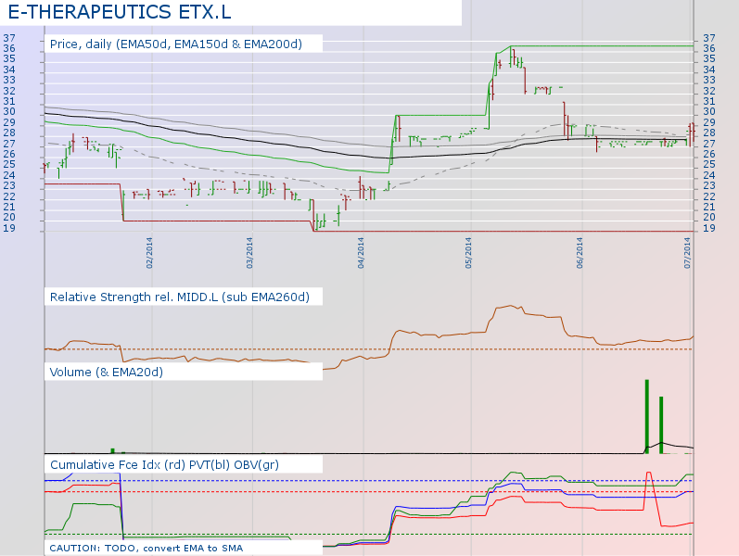Select the 04/2014 date axis label

tap(361, 253)
